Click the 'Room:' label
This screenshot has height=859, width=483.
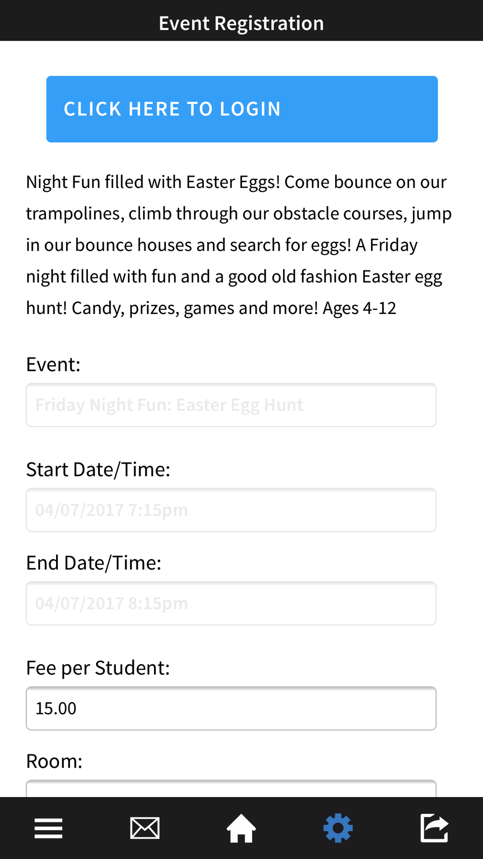(x=54, y=761)
